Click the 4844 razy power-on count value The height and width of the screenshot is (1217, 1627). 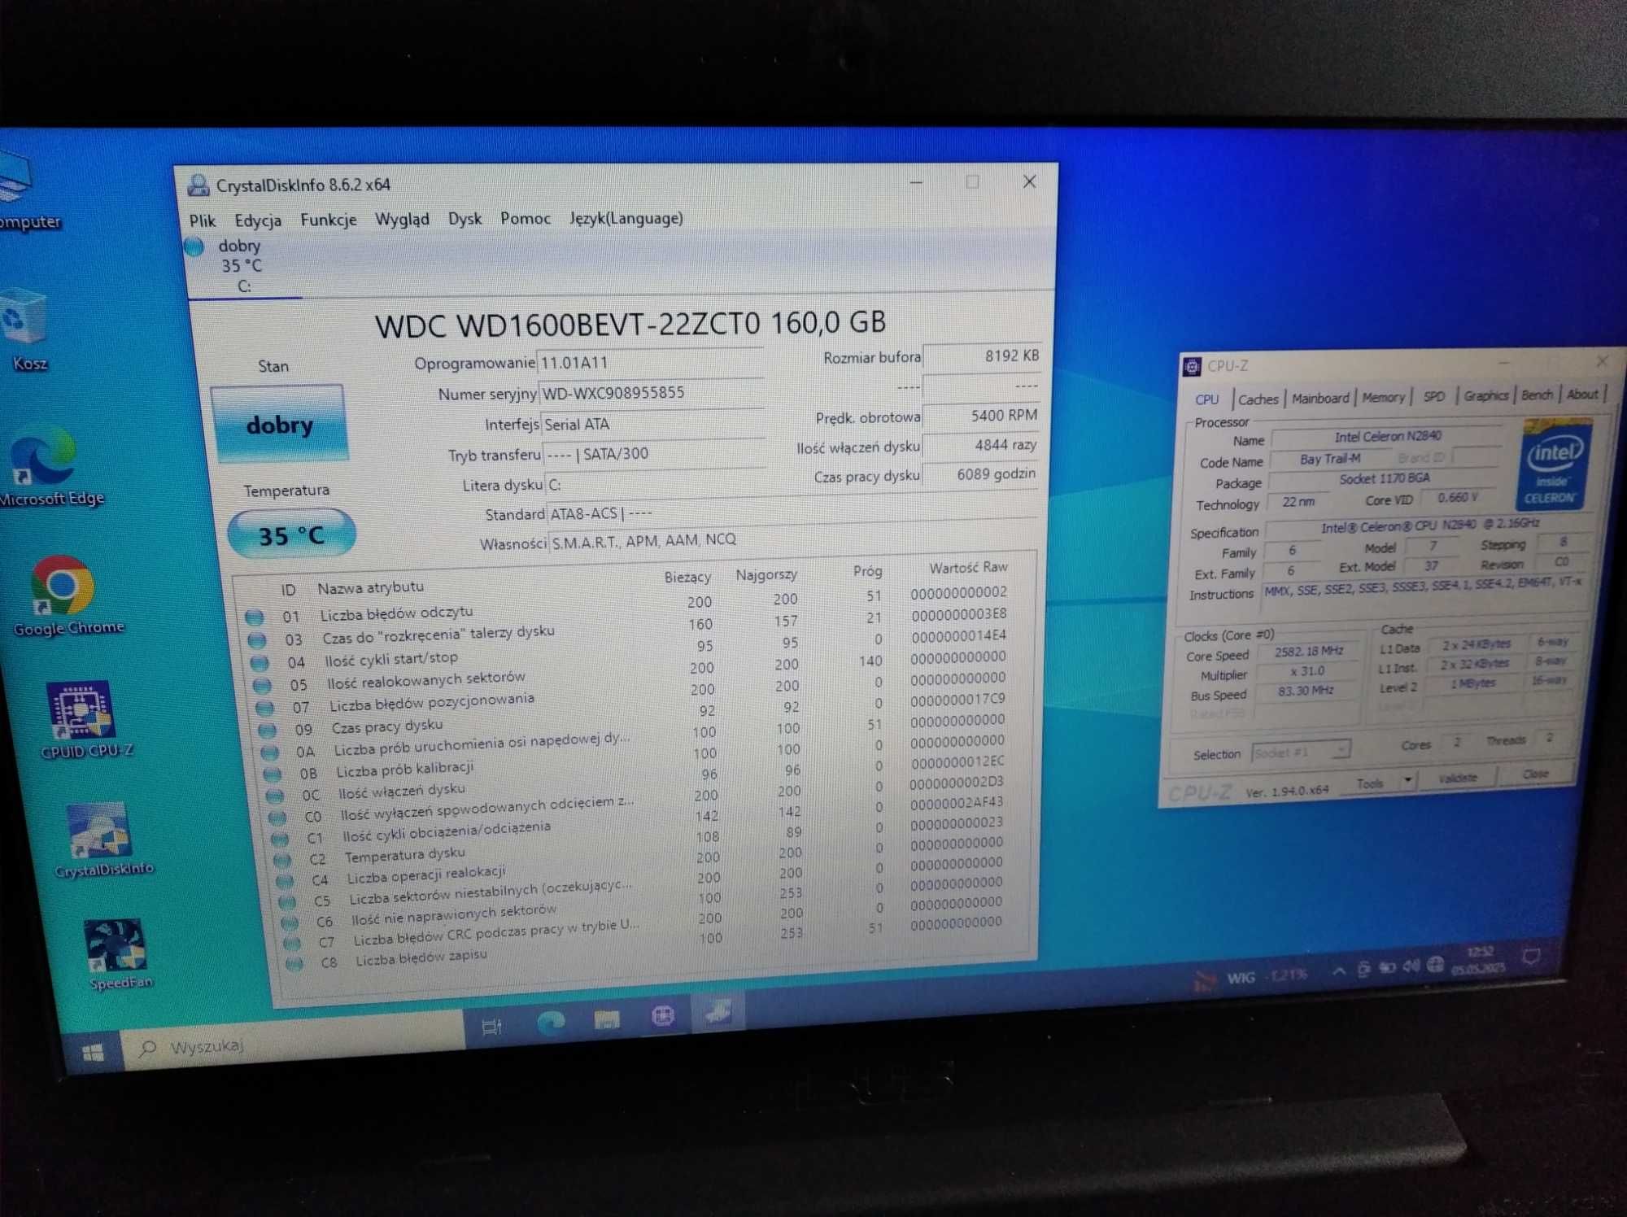pos(982,445)
